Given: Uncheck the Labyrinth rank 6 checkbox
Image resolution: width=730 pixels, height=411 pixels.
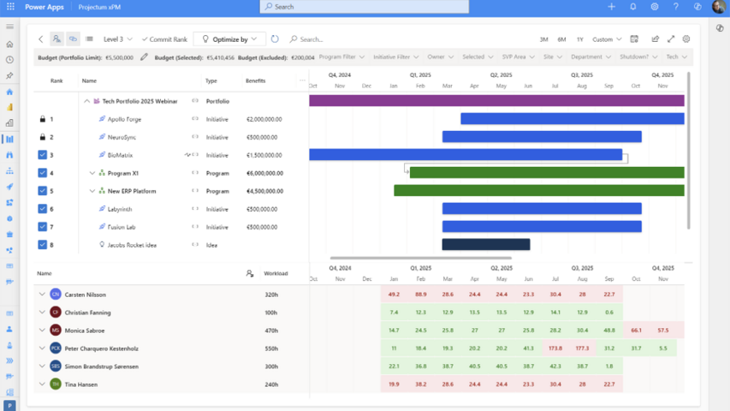Looking at the screenshot, I should [43, 209].
